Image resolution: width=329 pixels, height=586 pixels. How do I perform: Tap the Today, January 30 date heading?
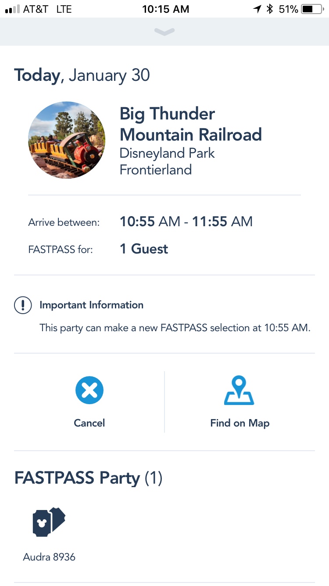pos(82,75)
